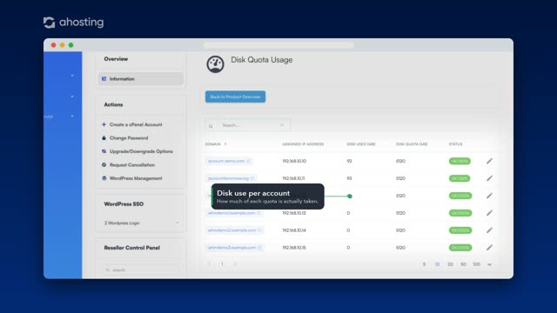
Task: Click the WordPress SSO panel heading
Action: pyautogui.click(x=124, y=204)
